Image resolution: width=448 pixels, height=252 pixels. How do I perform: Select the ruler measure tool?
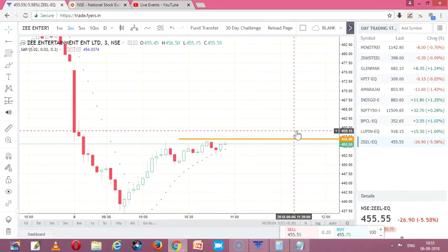tap(9, 128)
